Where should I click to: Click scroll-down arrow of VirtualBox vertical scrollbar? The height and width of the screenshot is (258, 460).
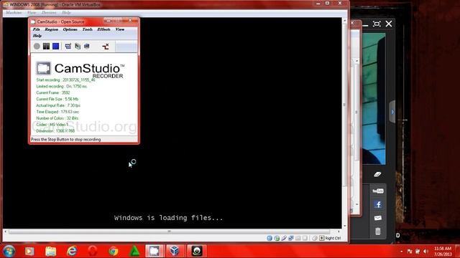[345, 226]
